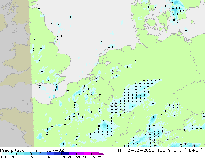Click the '50' legend scale value

100,157
